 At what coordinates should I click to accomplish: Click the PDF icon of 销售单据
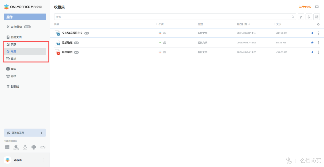point(57,52)
